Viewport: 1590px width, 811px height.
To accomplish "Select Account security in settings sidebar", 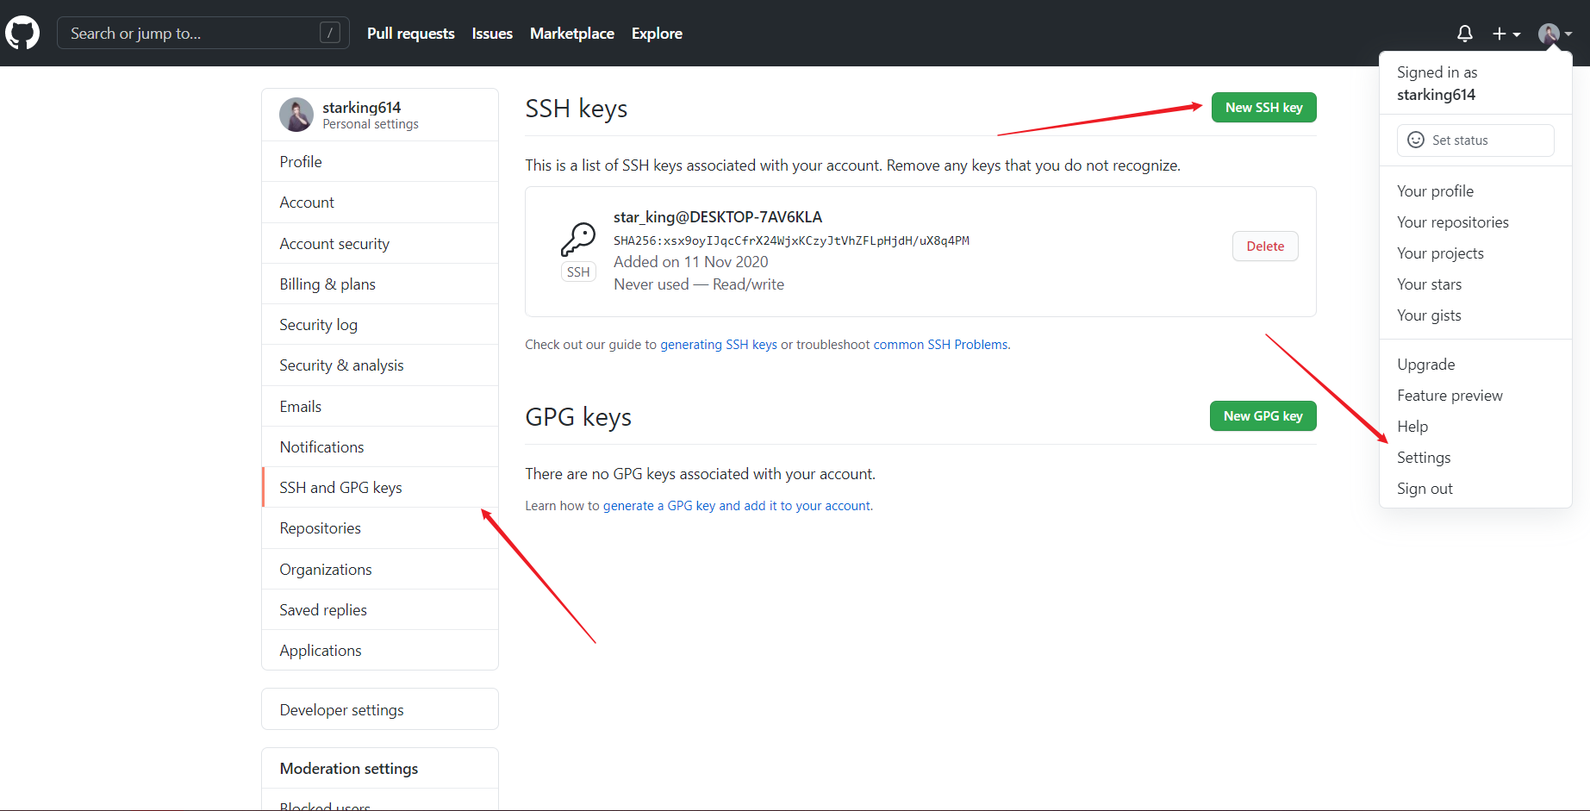I will point(334,244).
